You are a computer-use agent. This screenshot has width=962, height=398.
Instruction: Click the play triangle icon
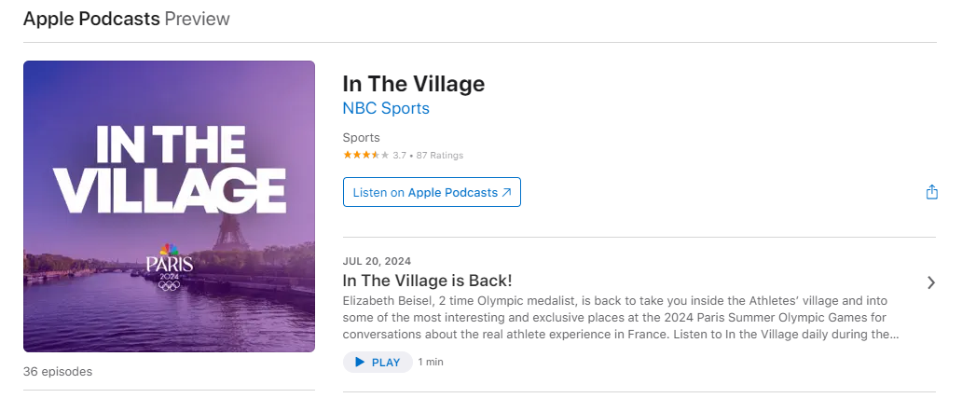click(358, 363)
